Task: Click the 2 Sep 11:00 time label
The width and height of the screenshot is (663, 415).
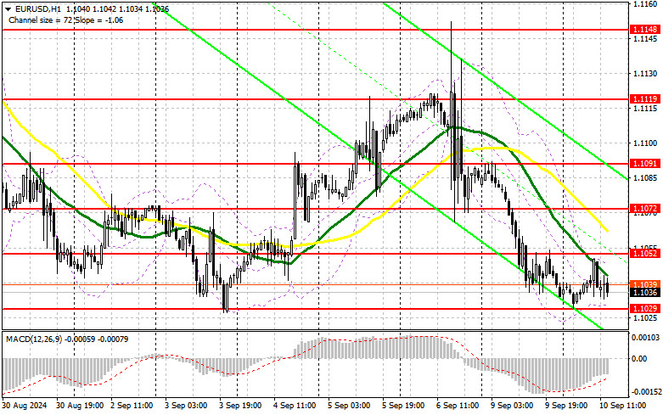Action: click(132, 406)
